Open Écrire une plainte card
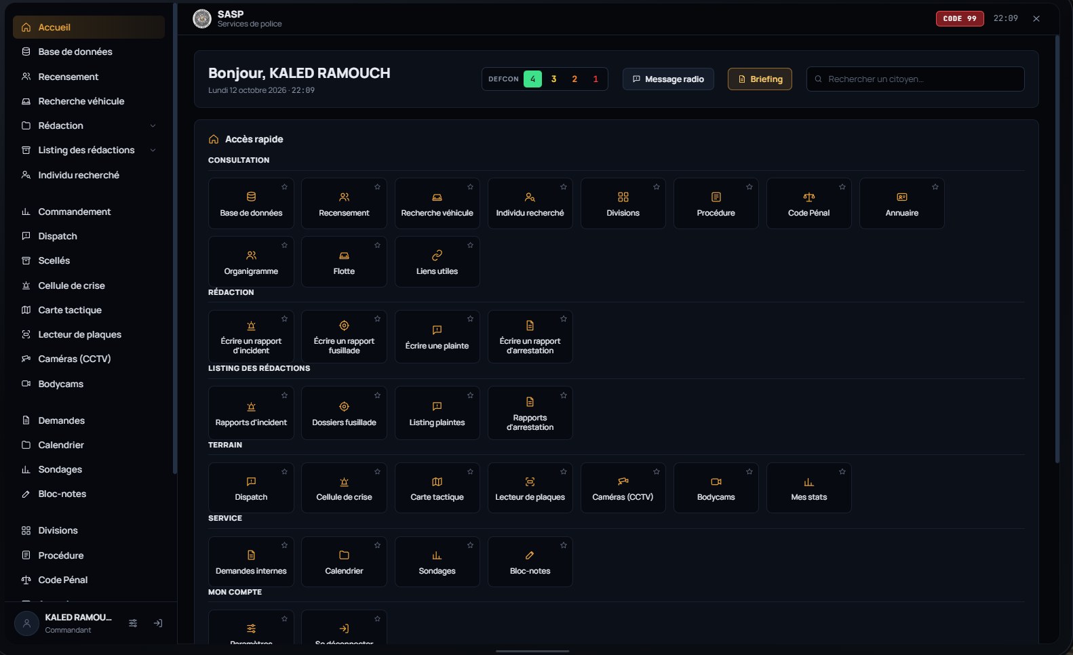 437,336
